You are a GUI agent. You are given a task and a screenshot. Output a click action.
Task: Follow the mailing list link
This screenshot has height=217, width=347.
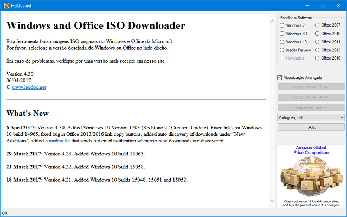(59, 141)
